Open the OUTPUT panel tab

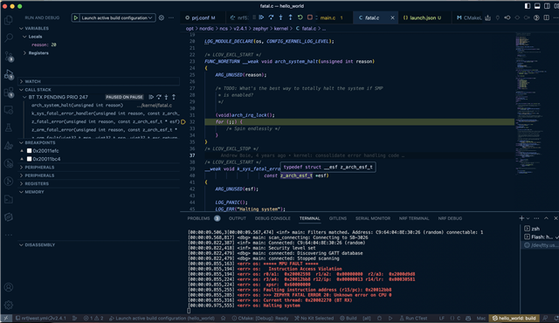pyautogui.click(x=237, y=218)
